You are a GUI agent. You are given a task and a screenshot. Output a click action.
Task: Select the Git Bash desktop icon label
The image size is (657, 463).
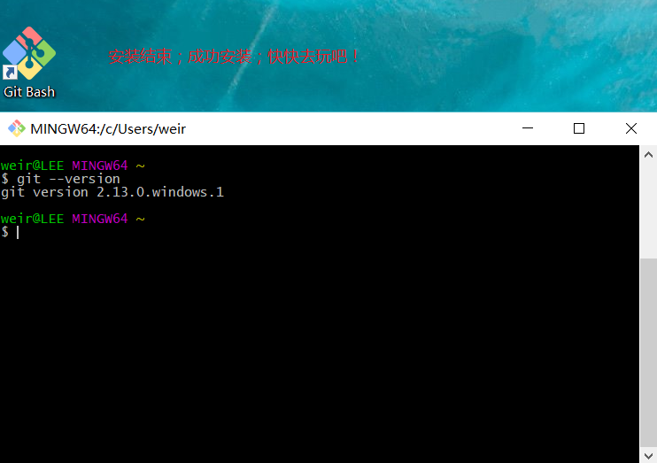29,92
